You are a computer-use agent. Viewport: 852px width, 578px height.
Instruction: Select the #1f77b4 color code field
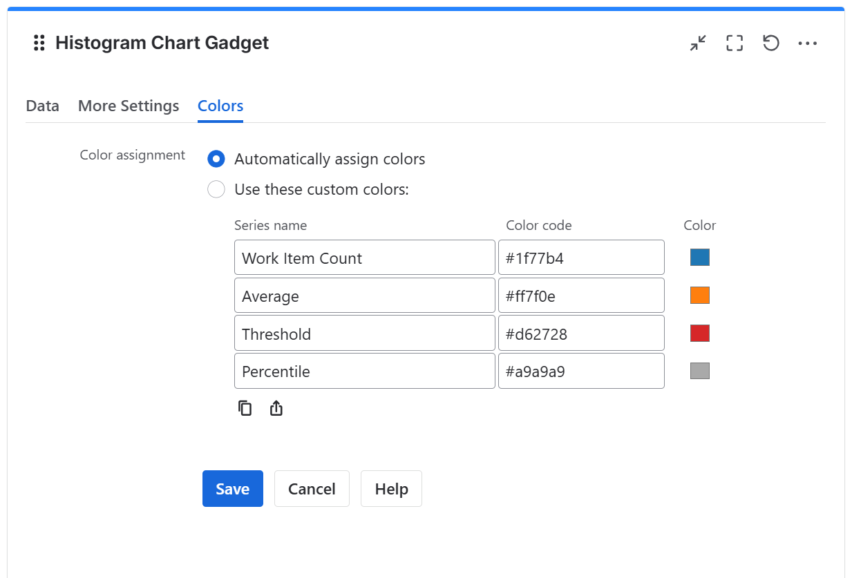581,257
